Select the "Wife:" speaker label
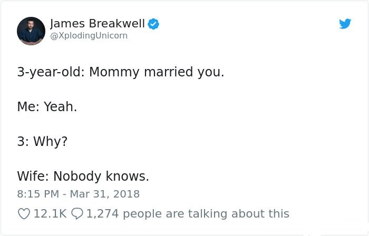This screenshot has width=369, height=236. [33, 176]
